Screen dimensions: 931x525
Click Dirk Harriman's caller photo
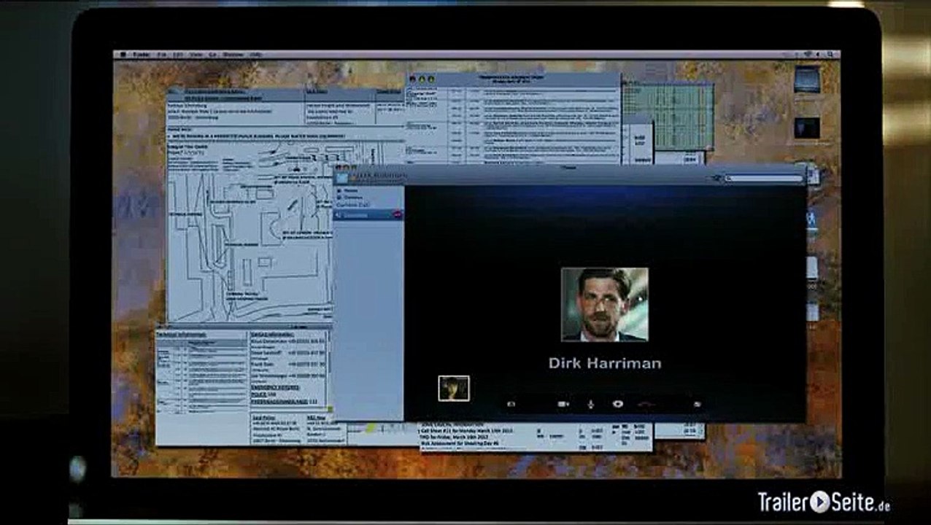point(604,304)
